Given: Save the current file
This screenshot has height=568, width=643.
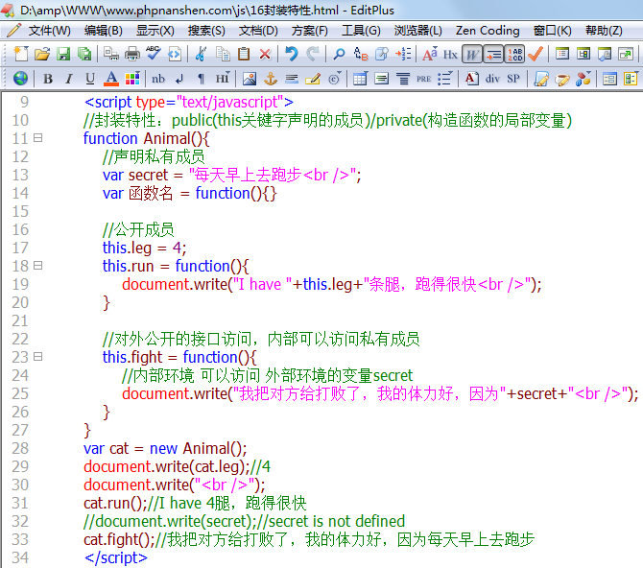Looking at the screenshot, I should tap(63, 54).
